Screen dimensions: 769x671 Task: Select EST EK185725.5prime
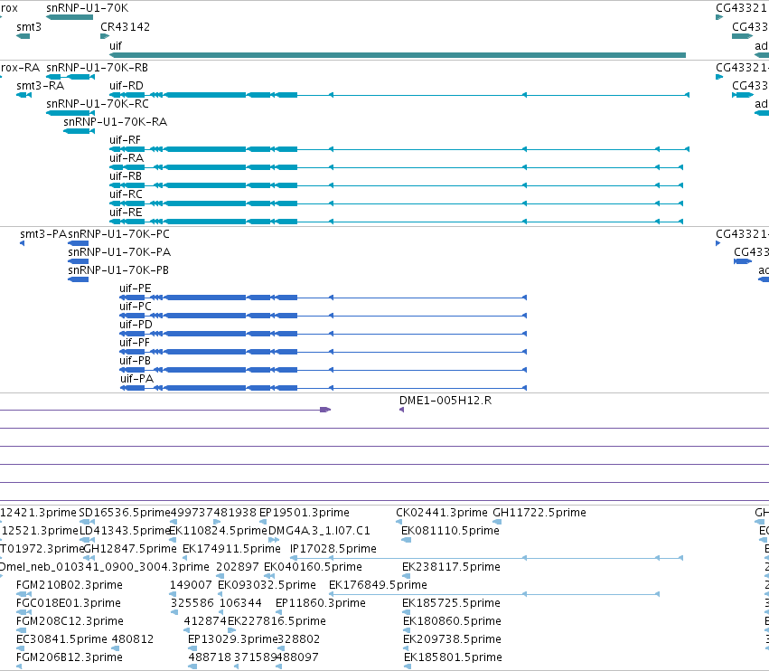(406, 612)
